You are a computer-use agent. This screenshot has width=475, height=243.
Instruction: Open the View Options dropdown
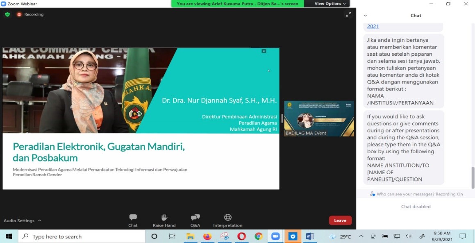[x=328, y=4]
